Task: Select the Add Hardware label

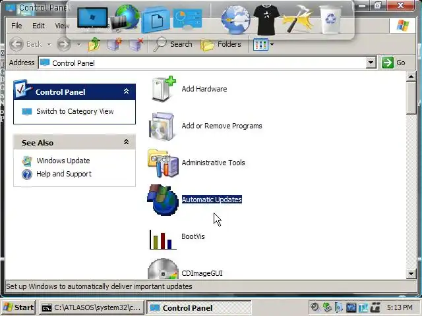Action: click(204, 89)
